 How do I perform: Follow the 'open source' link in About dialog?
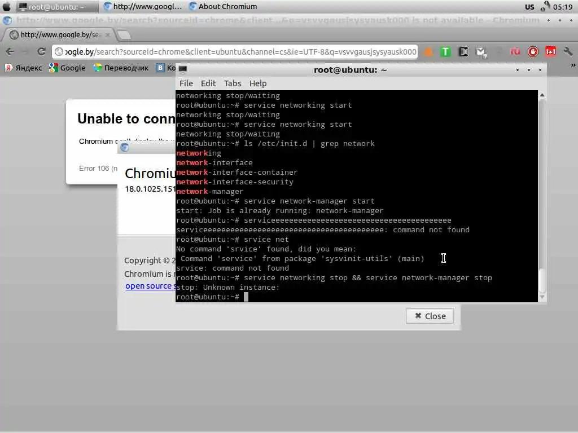coord(150,286)
